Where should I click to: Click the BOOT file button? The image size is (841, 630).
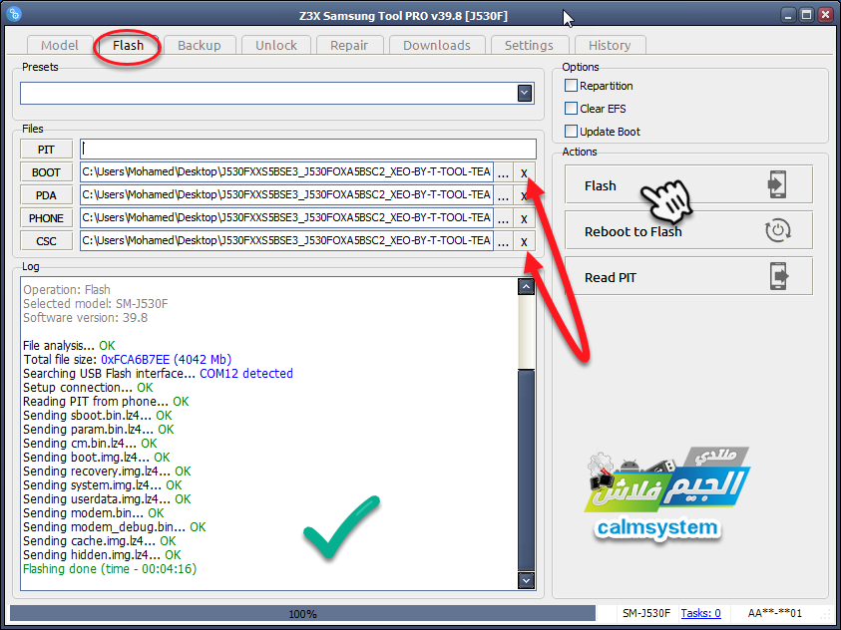[x=46, y=172]
